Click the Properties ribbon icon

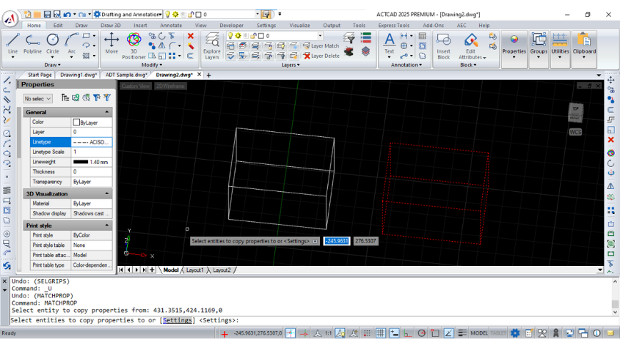pyautogui.click(x=514, y=46)
